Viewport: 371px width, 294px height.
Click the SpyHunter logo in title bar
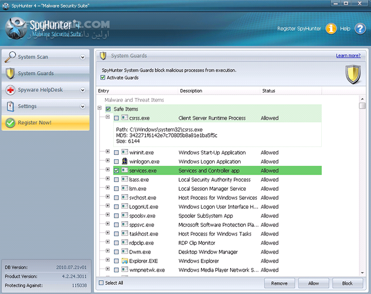click(x=6, y=6)
